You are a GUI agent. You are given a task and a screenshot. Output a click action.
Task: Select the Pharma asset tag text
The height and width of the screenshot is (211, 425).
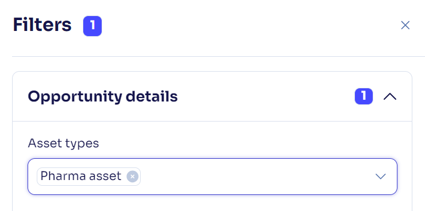click(81, 177)
